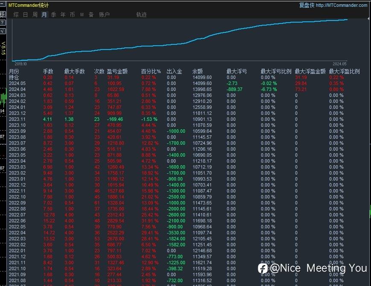Click the green loss value -169.46
Screen dimensions: 371x286
[x=115, y=119]
